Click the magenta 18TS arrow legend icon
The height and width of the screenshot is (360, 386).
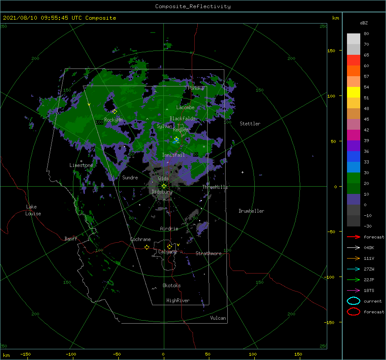coord(353,291)
